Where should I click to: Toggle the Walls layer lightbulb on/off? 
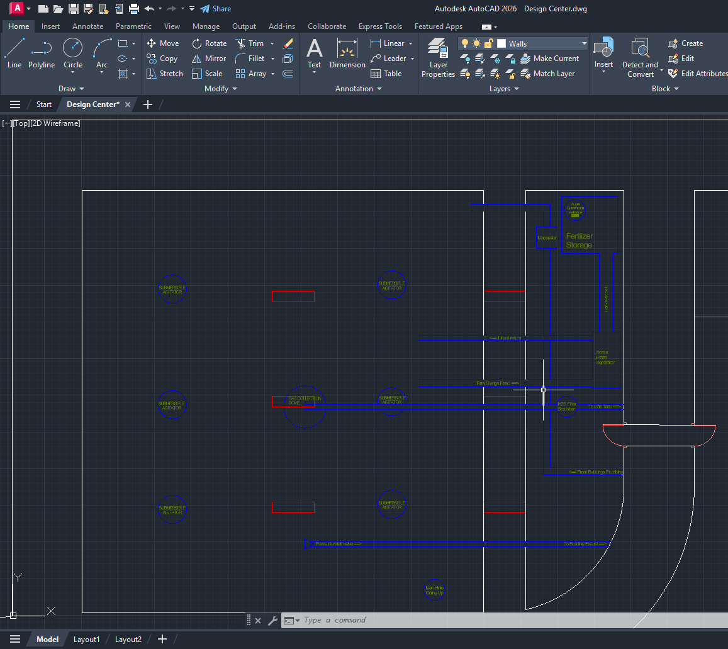click(464, 43)
